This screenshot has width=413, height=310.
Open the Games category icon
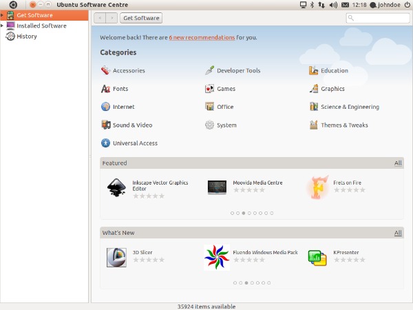(x=209, y=89)
